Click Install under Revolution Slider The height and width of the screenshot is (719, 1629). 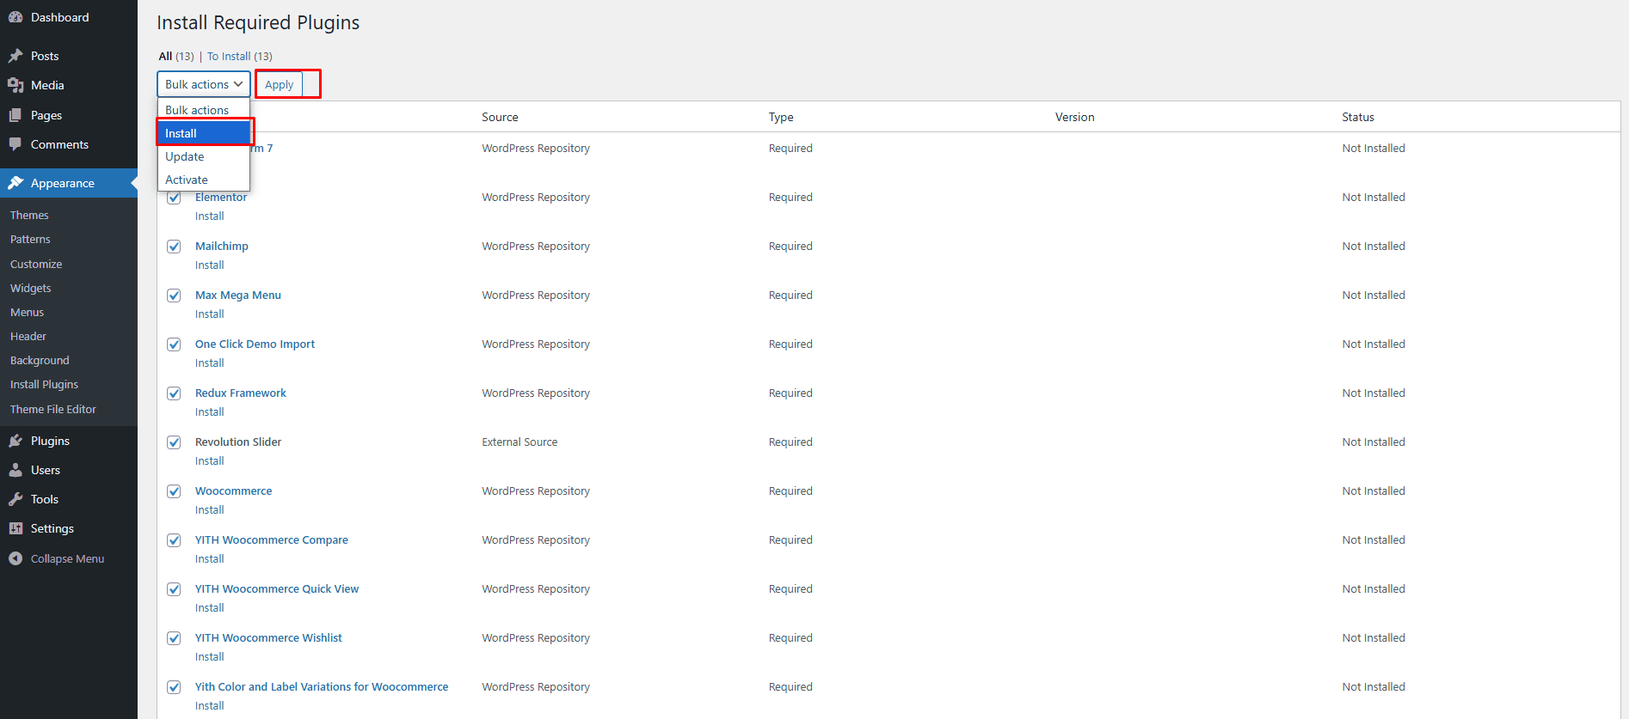(209, 460)
